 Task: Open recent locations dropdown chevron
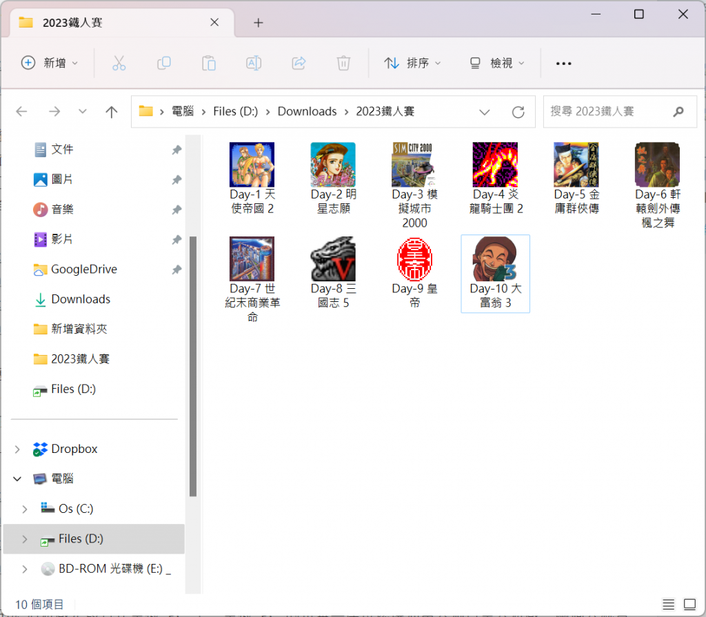click(83, 111)
